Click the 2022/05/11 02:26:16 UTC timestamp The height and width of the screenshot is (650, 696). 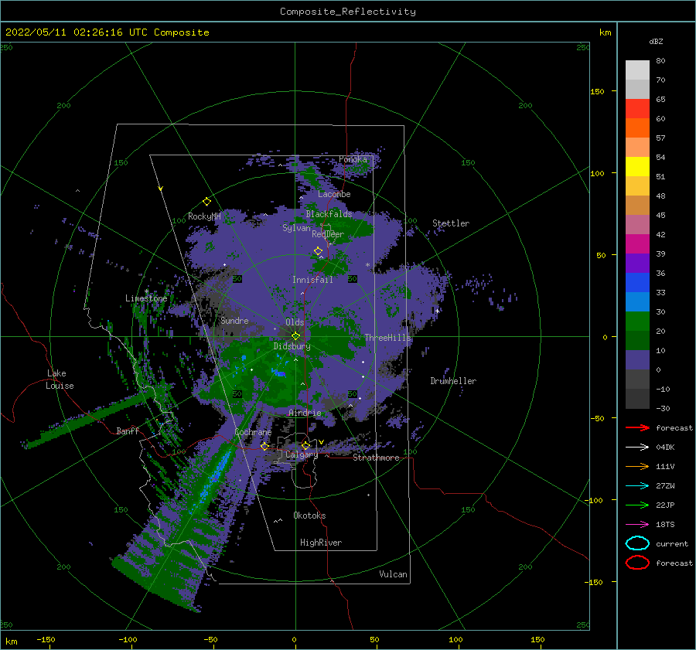tap(77, 32)
